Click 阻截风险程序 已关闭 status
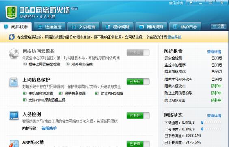This screenshot has height=147, width=229. [x=216, y=72]
